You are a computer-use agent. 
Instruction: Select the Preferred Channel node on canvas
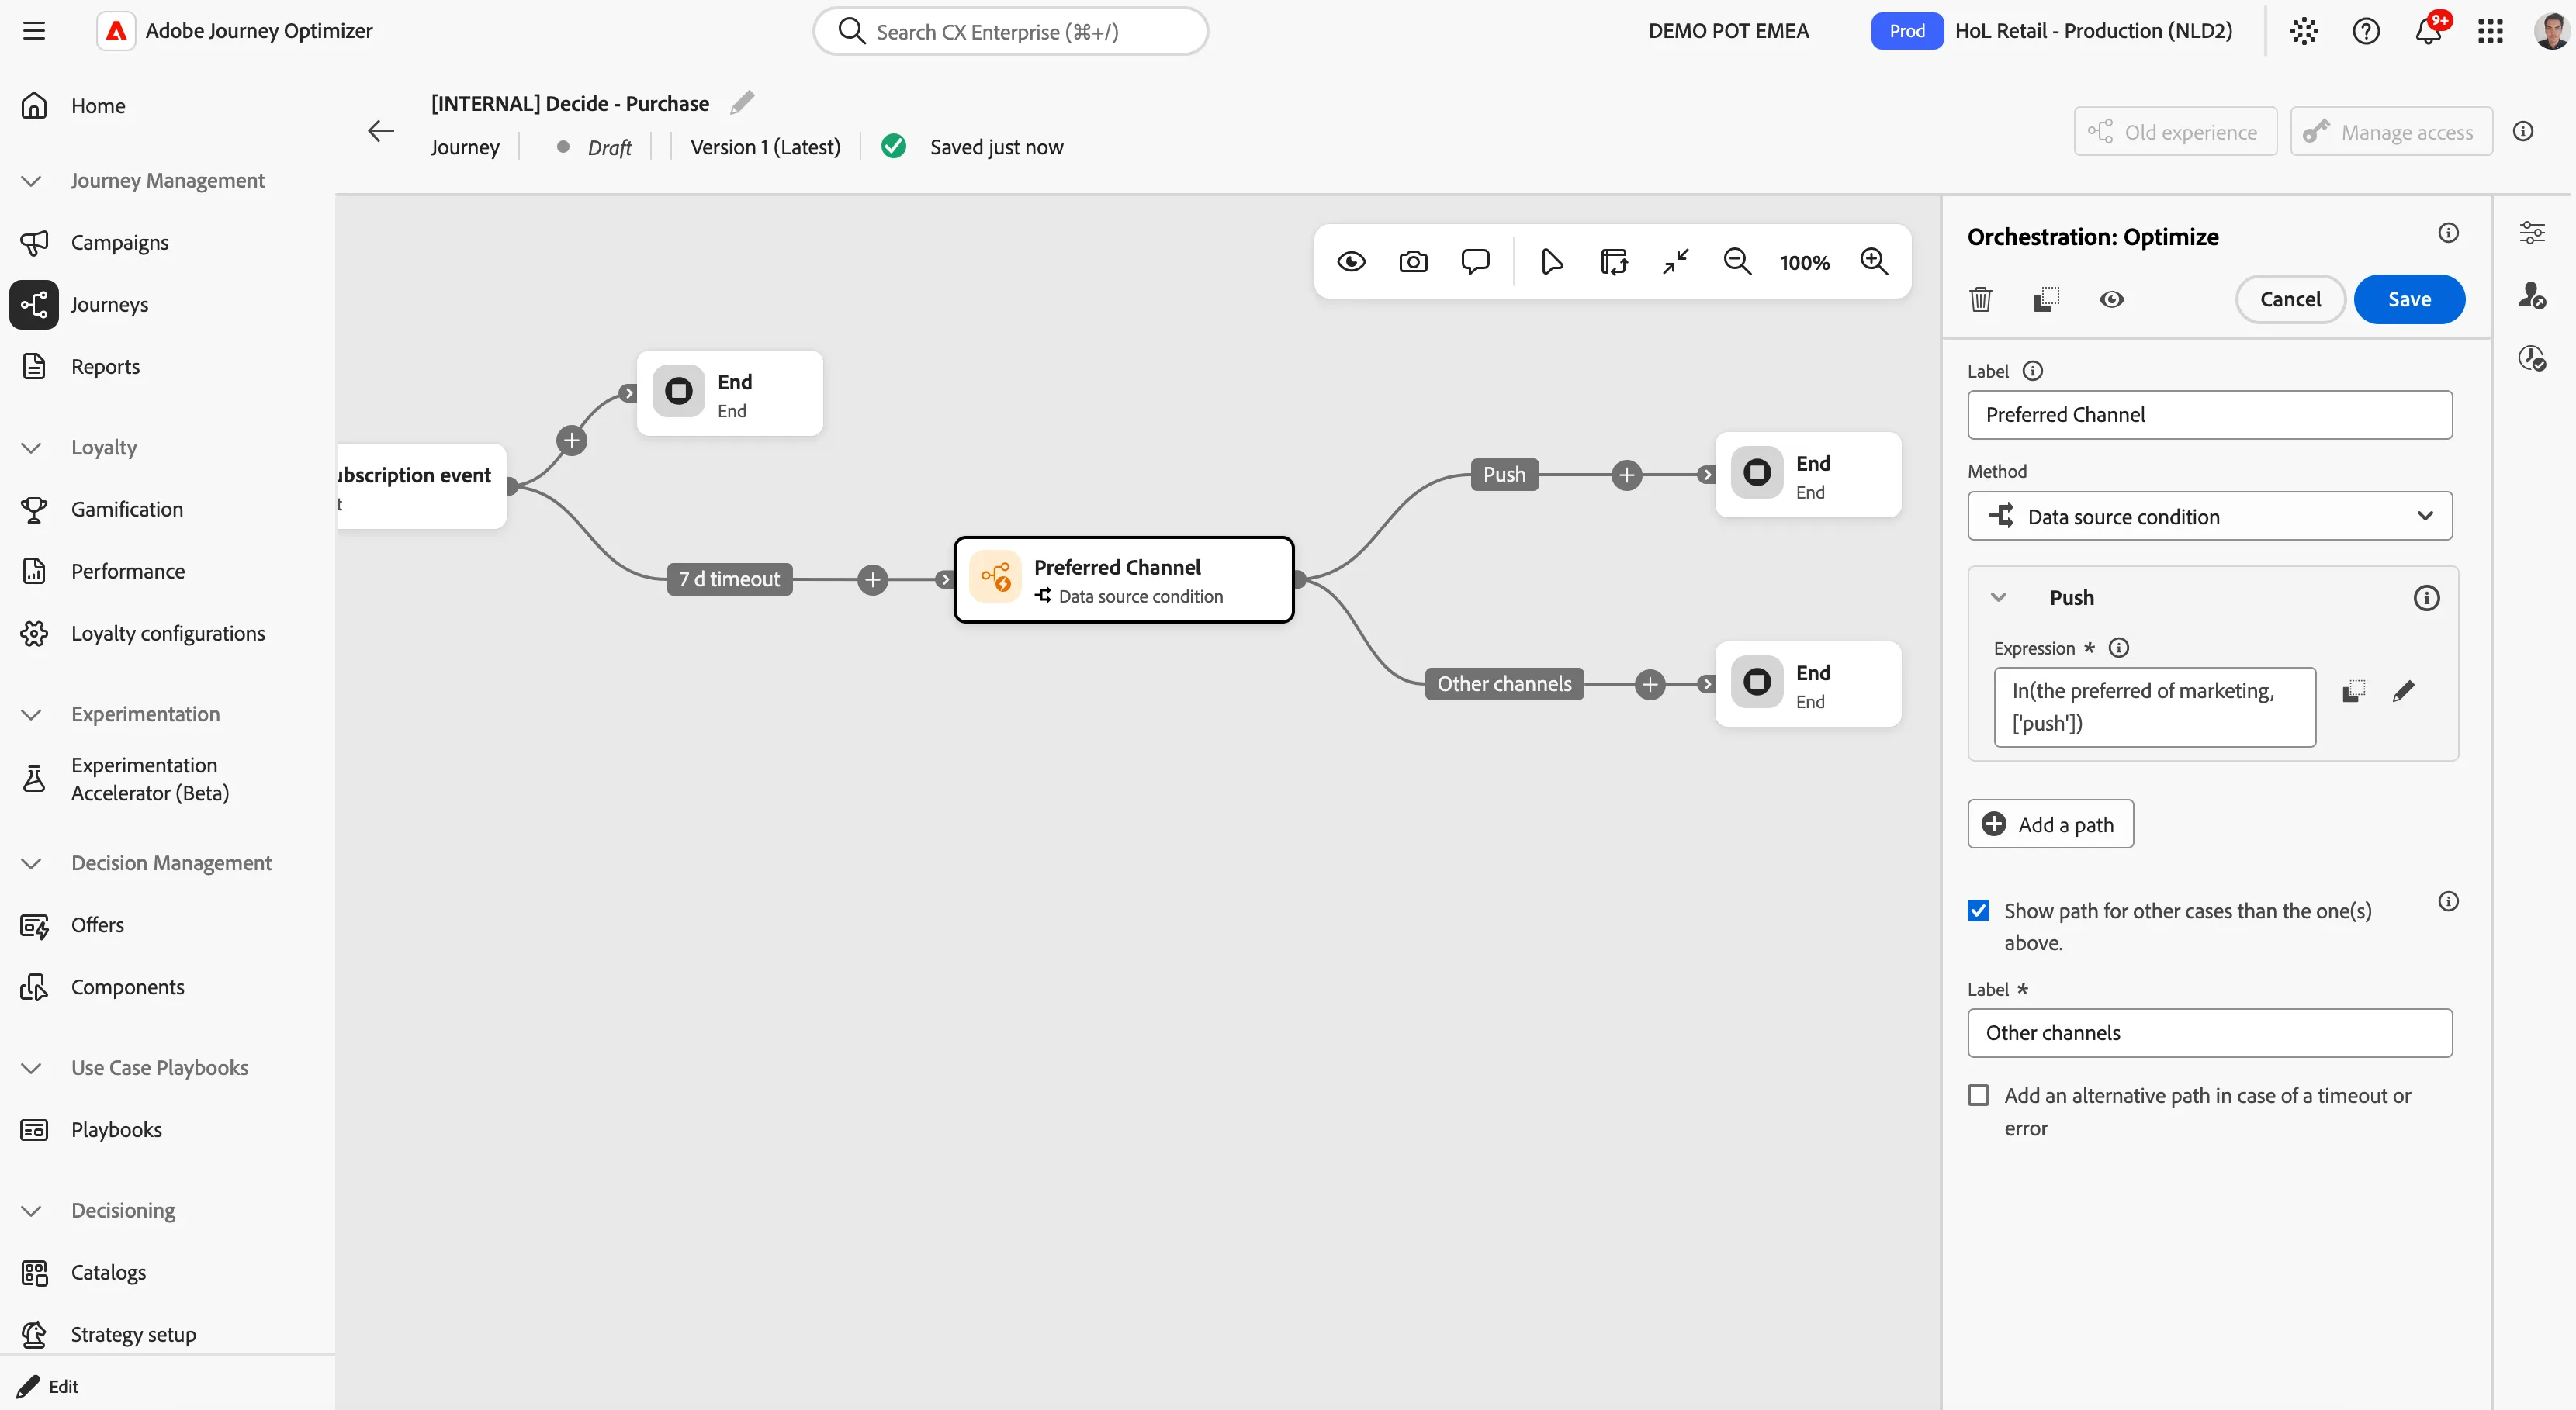[x=1124, y=581]
